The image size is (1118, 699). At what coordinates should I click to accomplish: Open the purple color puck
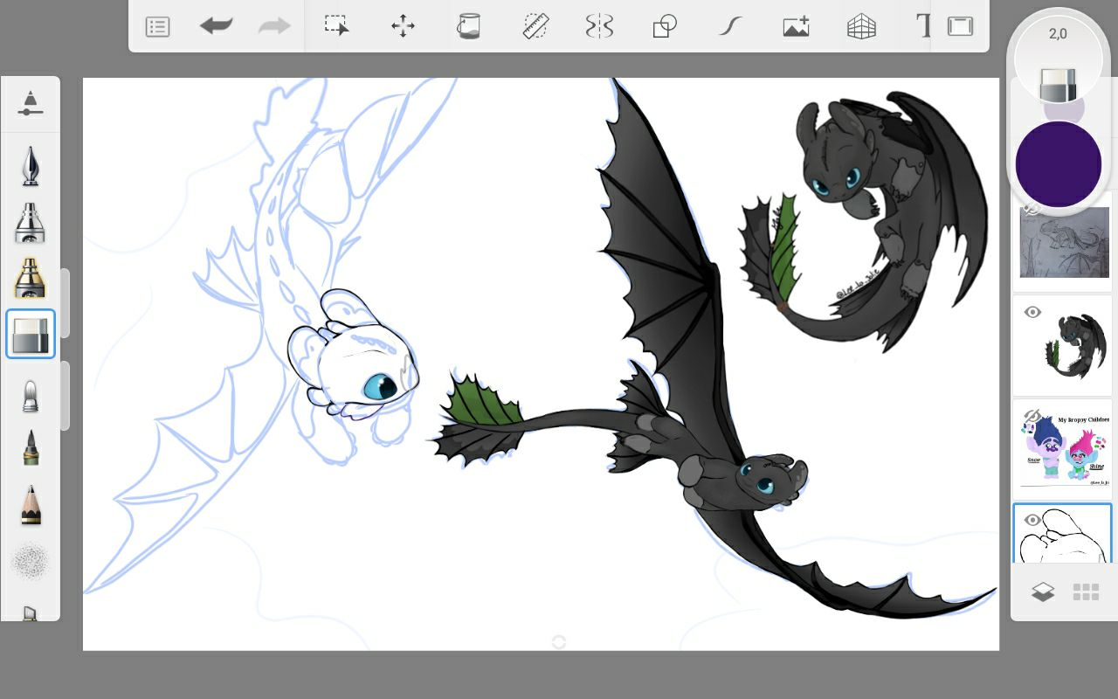pos(1058,164)
